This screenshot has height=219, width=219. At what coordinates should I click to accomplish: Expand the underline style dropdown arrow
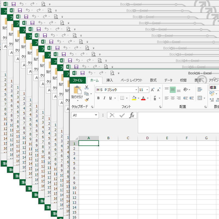(x=115, y=98)
